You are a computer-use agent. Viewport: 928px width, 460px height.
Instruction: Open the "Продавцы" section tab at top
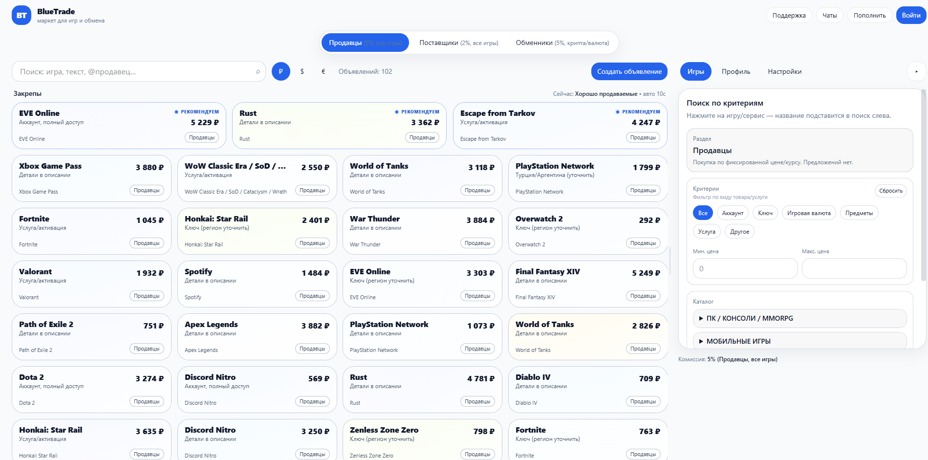(x=365, y=43)
